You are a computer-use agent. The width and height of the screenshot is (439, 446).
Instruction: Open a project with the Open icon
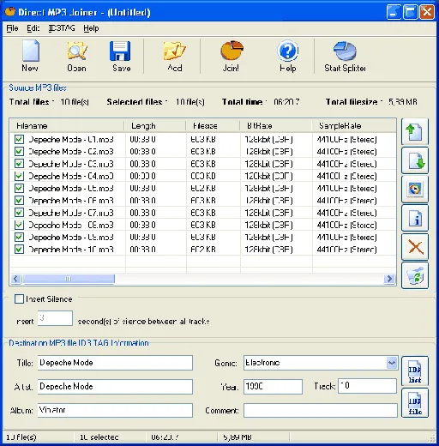[x=76, y=56]
